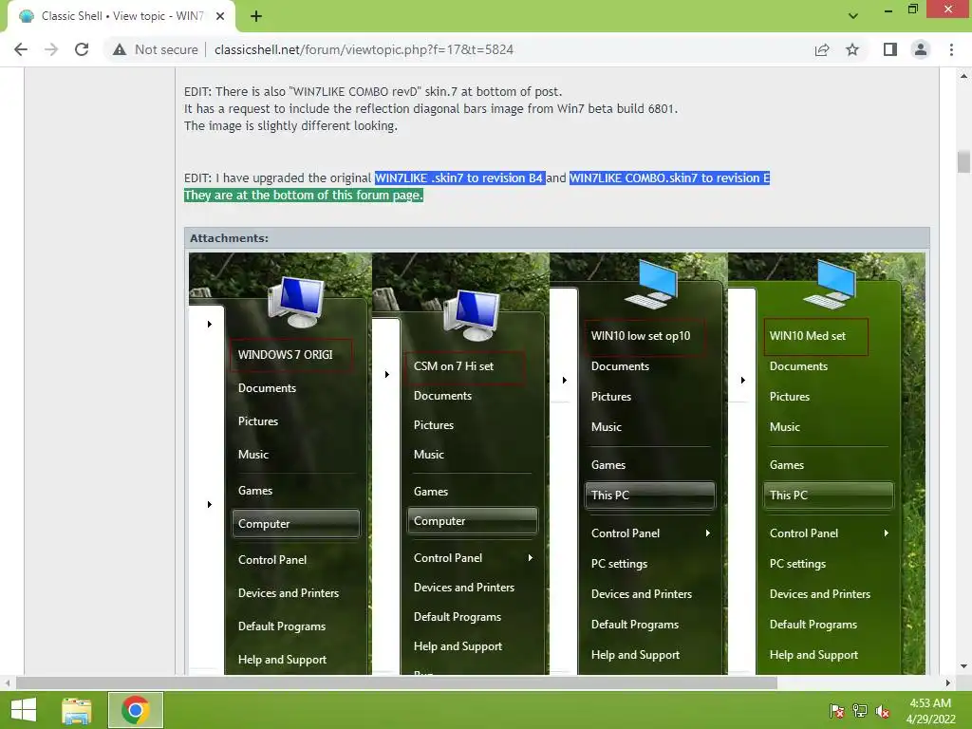Open the taskbar clock showing 4:53 AM
Screen dimensions: 972x729
[x=930, y=710]
